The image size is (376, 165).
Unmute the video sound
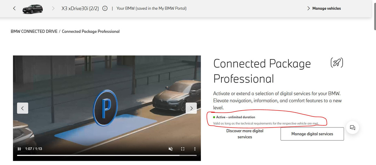170,149
